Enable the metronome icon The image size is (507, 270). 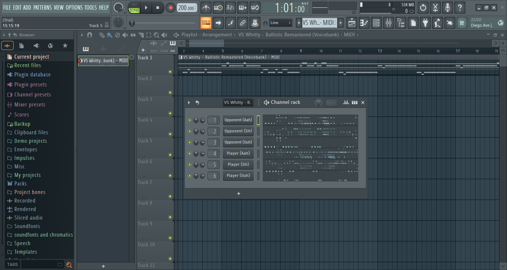coord(206,7)
